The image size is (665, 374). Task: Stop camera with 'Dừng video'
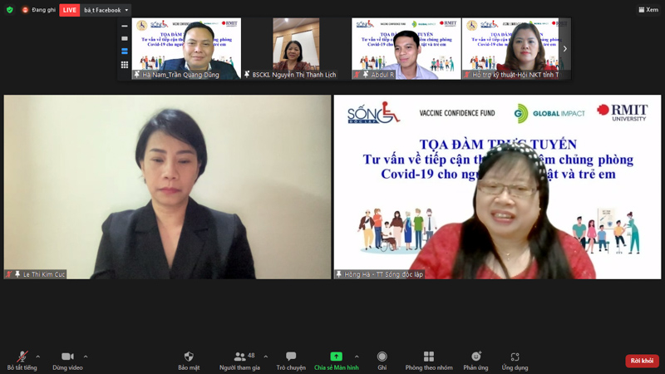tap(67, 361)
